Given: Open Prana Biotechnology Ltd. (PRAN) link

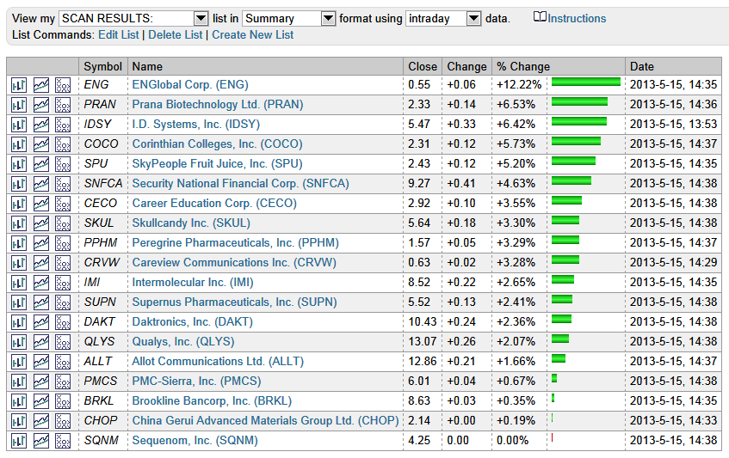Looking at the screenshot, I should tap(218, 105).
